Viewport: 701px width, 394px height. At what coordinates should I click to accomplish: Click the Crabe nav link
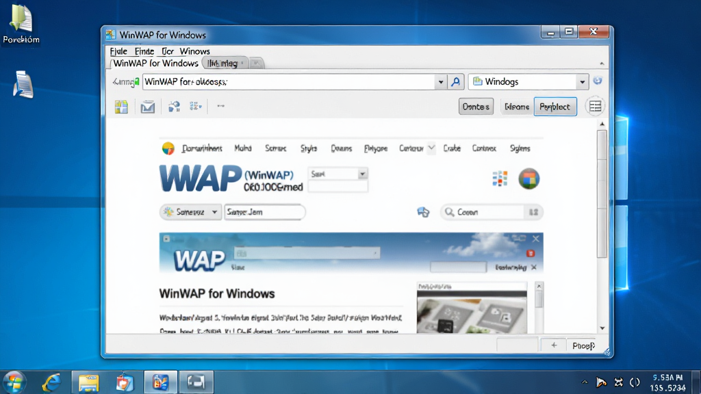point(452,148)
